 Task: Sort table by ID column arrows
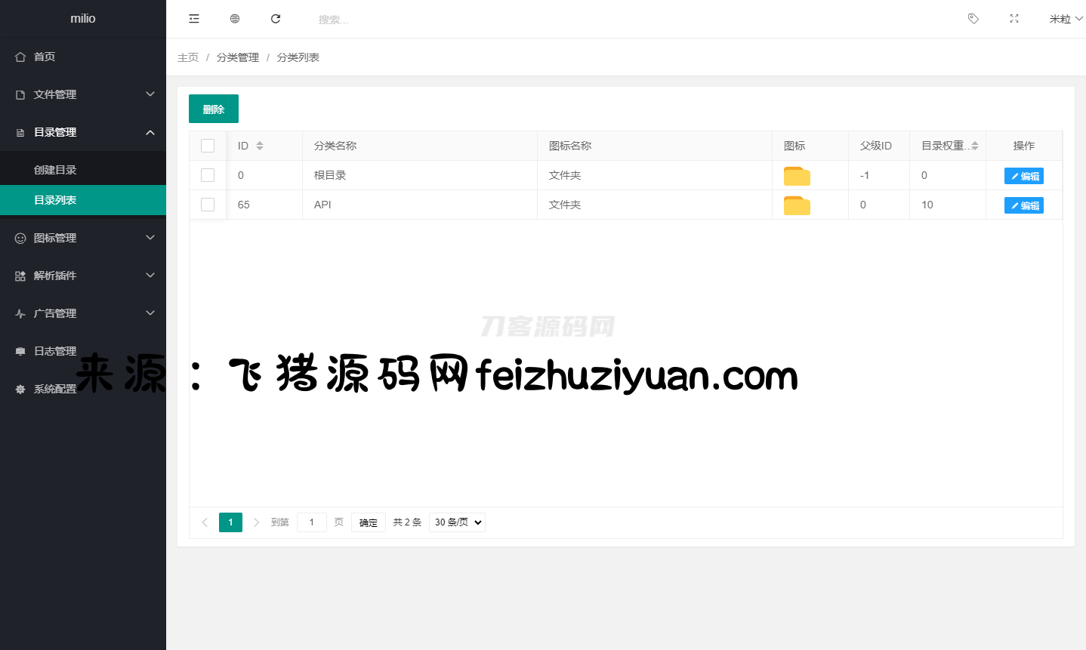260,146
